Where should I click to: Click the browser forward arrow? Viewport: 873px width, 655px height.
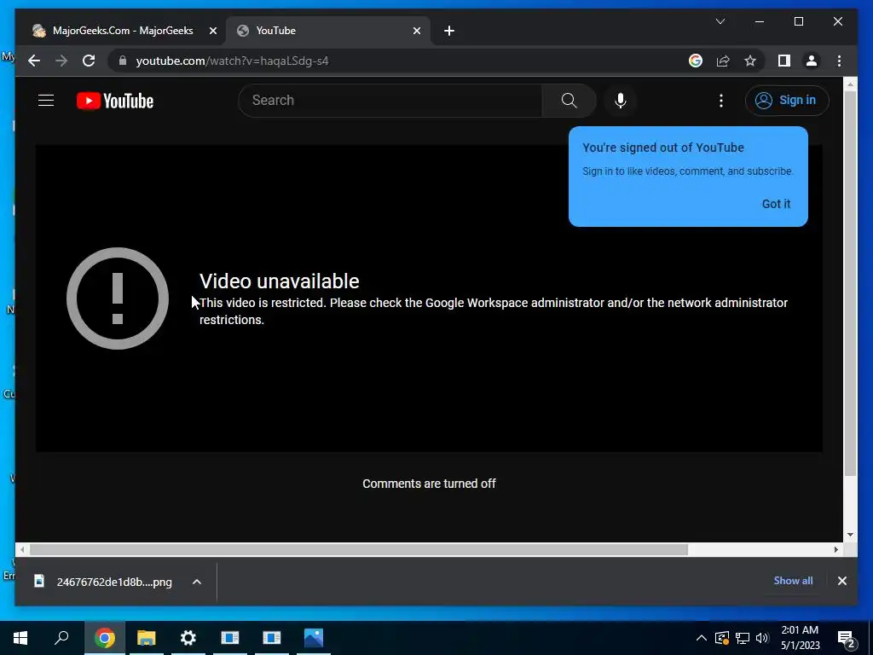tap(61, 61)
